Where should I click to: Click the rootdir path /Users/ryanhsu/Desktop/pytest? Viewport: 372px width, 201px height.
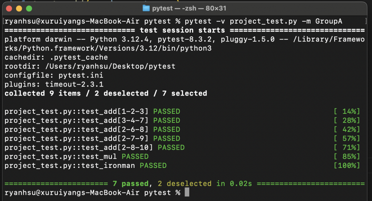(x=110, y=66)
